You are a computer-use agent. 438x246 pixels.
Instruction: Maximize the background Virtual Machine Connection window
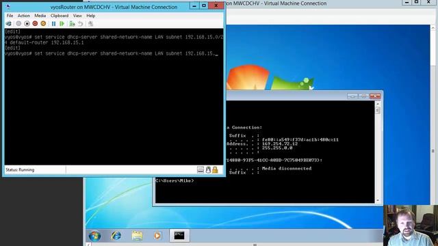pyautogui.click(x=417, y=2)
